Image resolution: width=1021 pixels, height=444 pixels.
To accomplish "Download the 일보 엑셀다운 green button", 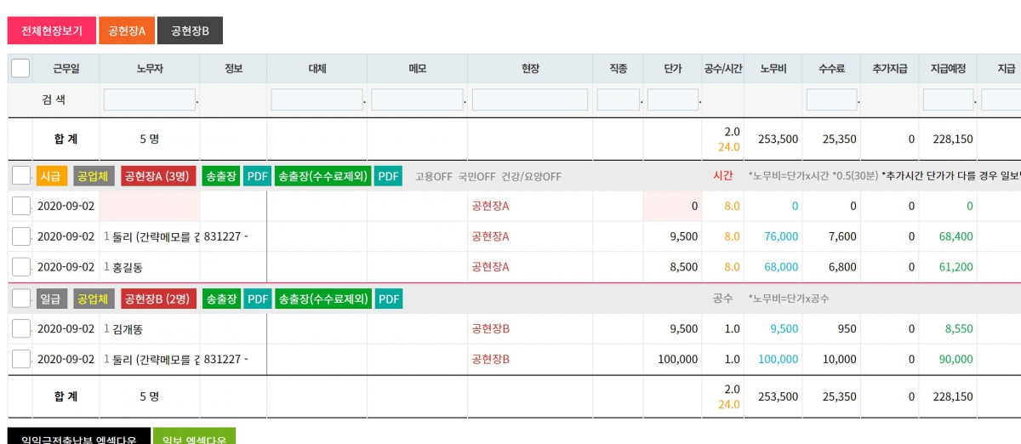I will [194, 437].
